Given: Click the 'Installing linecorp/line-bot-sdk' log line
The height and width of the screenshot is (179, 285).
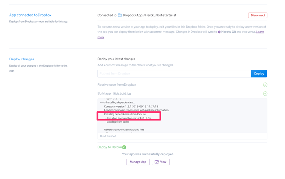Looking at the screenshot, I should tap(128, 118).
